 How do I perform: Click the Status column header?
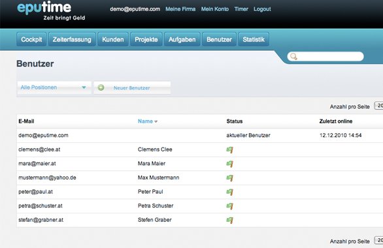pos(234,121)
